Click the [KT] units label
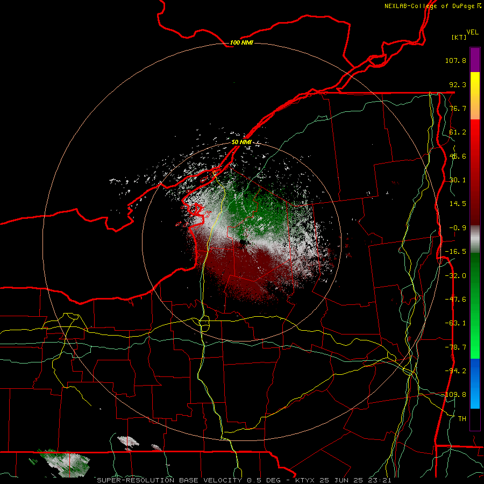 click(459, 37)
